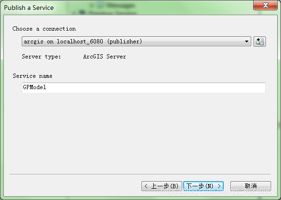This screenshot has width=281, height=200.
Task: Go back with the 上一步(B) button
Action: click(x=162, y=186)
